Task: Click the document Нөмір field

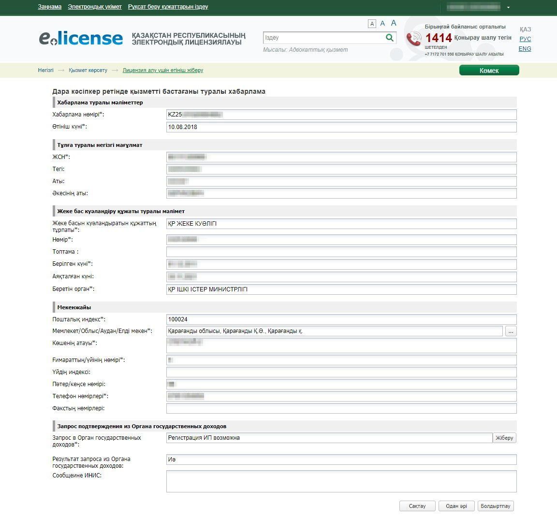Action: click(x=341, y=240)
